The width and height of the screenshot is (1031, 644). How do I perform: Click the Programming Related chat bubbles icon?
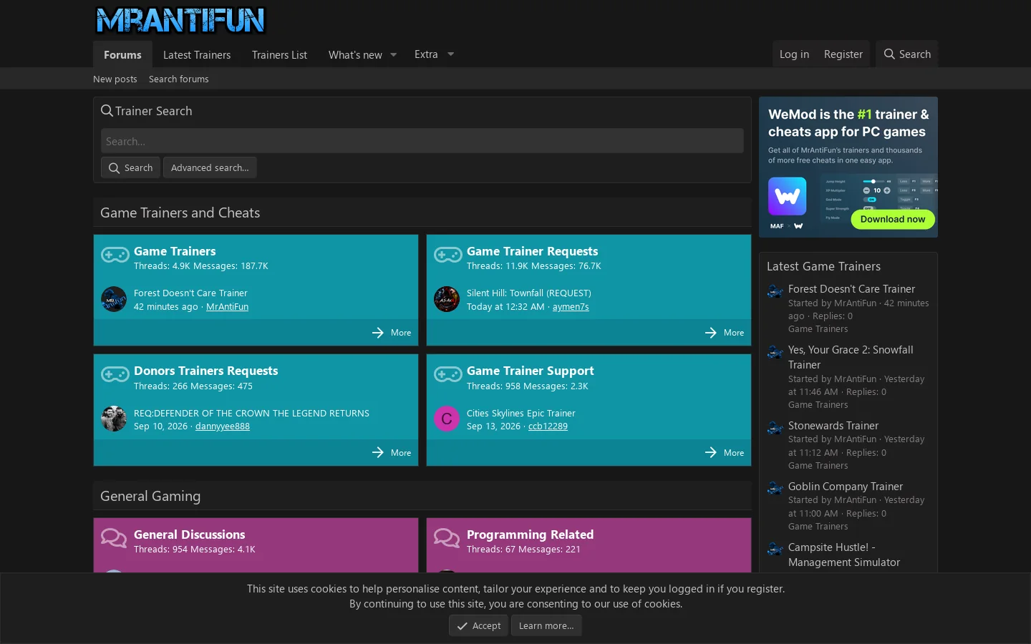point(447,537)
